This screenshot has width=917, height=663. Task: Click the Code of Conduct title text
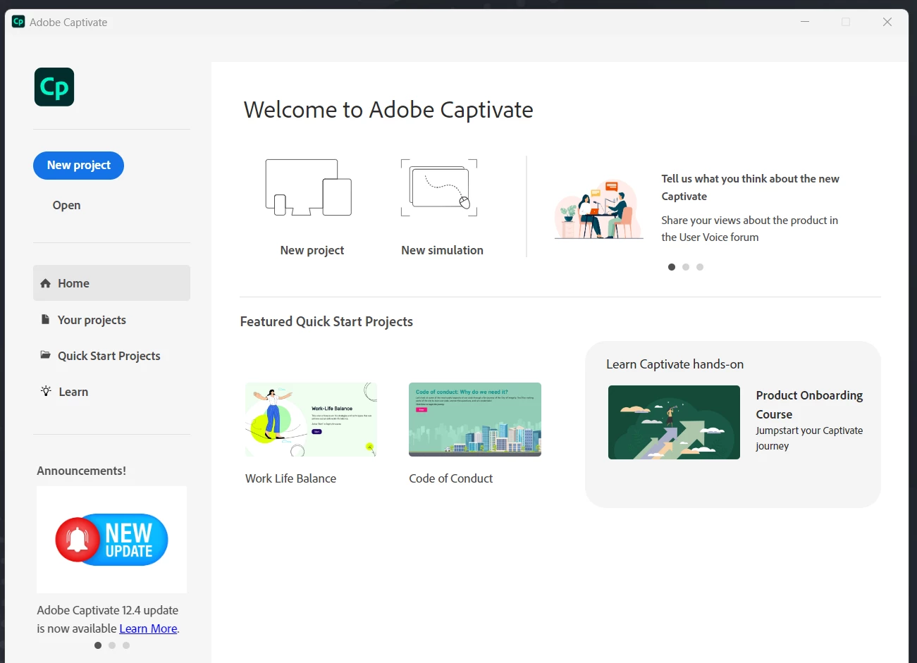[451, 478]
